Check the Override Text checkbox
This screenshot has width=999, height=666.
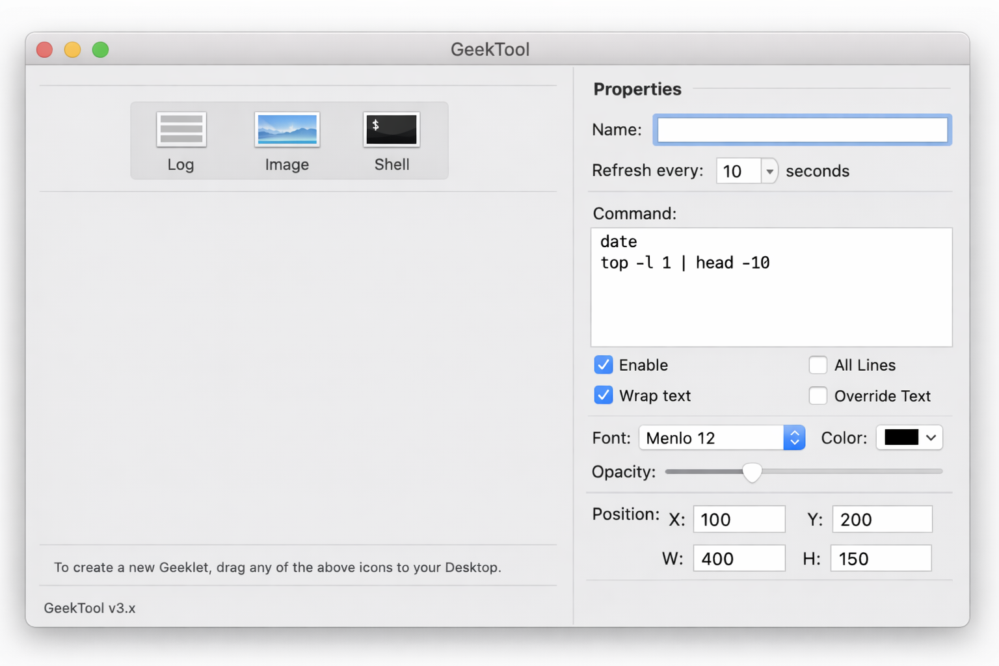[818, 395]
